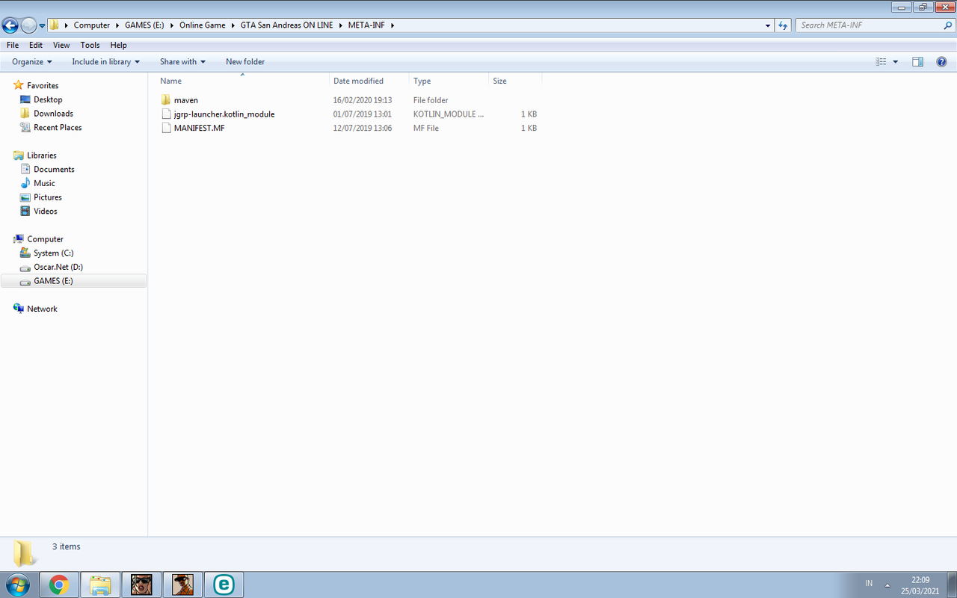The width and height of the screenshot is (957, 598).
Task: Open the File menu
Action: pos(13,46)
